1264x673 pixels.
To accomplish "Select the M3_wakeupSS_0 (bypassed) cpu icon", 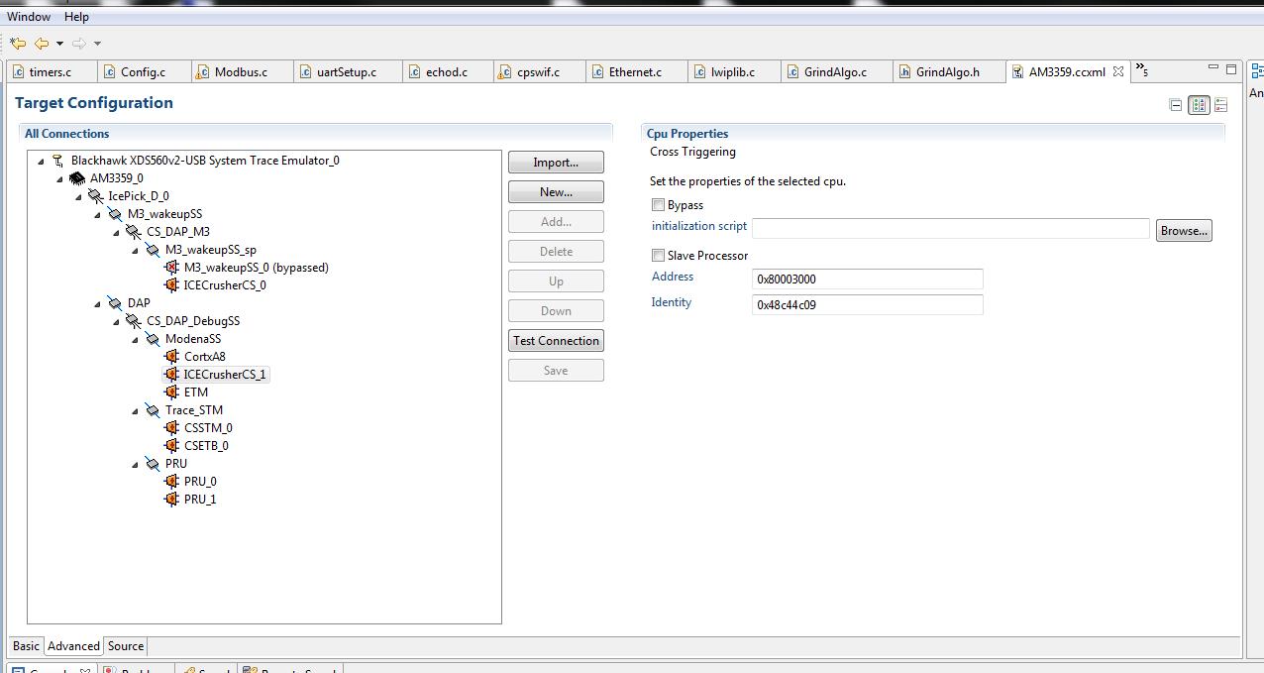I will pyautogui.click(x=171, y=268).
